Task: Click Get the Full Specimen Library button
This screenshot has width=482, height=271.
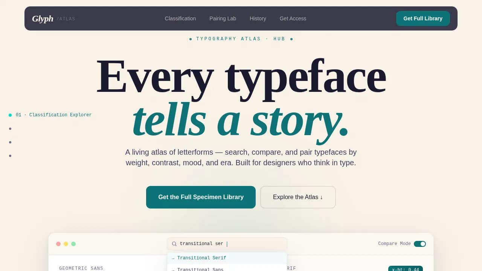Action: click(201, 197)
